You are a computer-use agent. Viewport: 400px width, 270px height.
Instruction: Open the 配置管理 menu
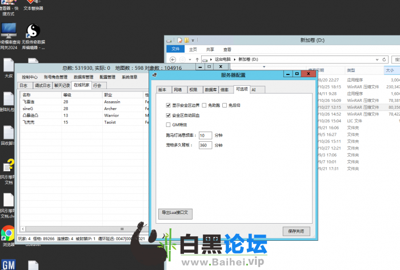(107, 77)
